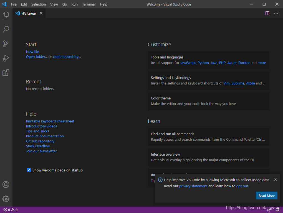Viewport: 283px width, 213px height.
Task: Click the 'more' languages link
Action: [x=262, y=63]
